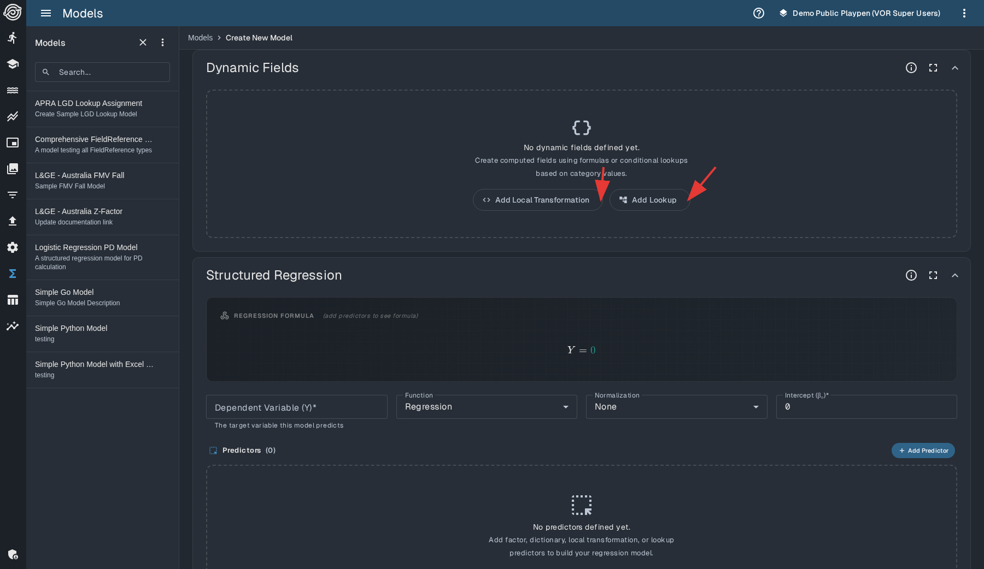984x569 pixels.
Task: Click the Add Predictor button
Action: [923, 451]
